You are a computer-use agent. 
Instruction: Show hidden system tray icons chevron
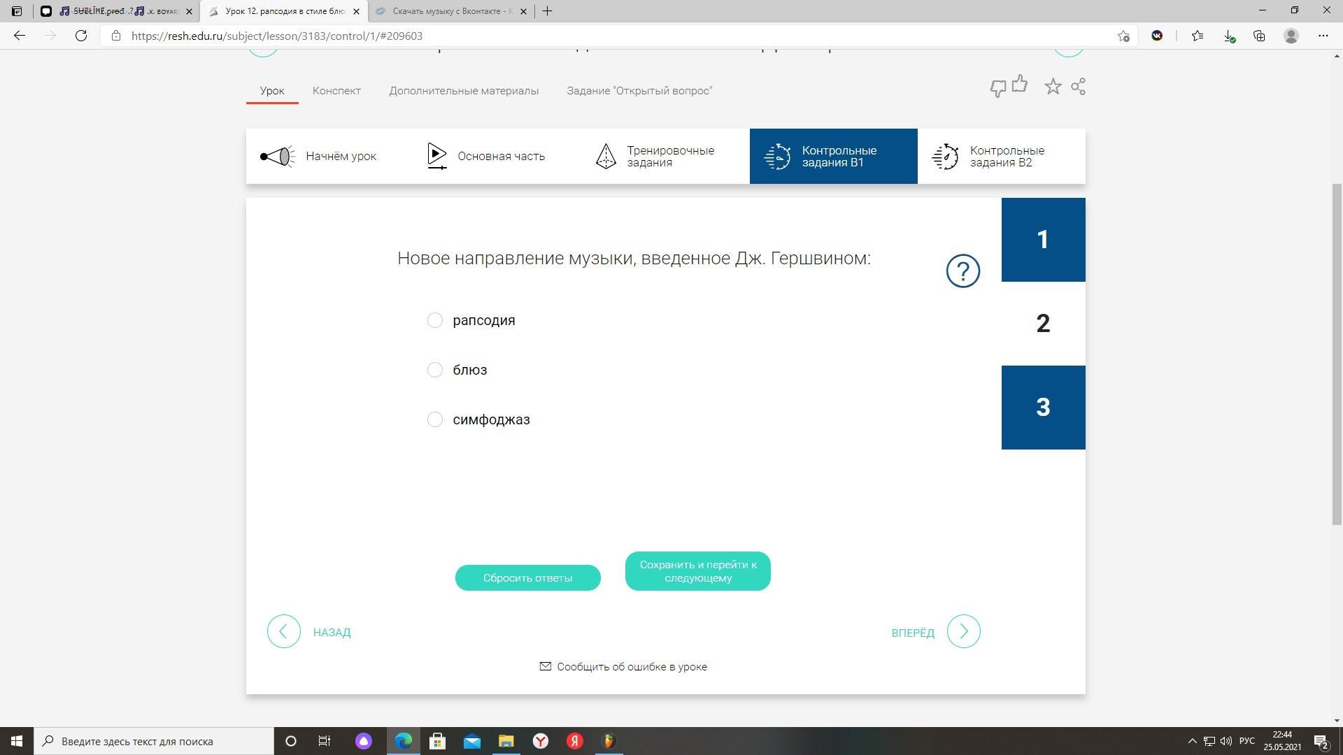[1192, 741]
